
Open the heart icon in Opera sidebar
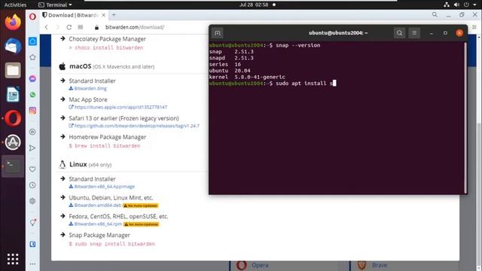[32, 169]
